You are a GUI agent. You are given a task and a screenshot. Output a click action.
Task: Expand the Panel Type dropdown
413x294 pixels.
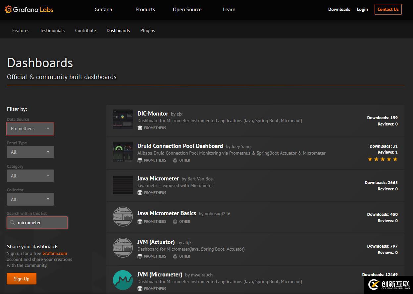[30, 152]
